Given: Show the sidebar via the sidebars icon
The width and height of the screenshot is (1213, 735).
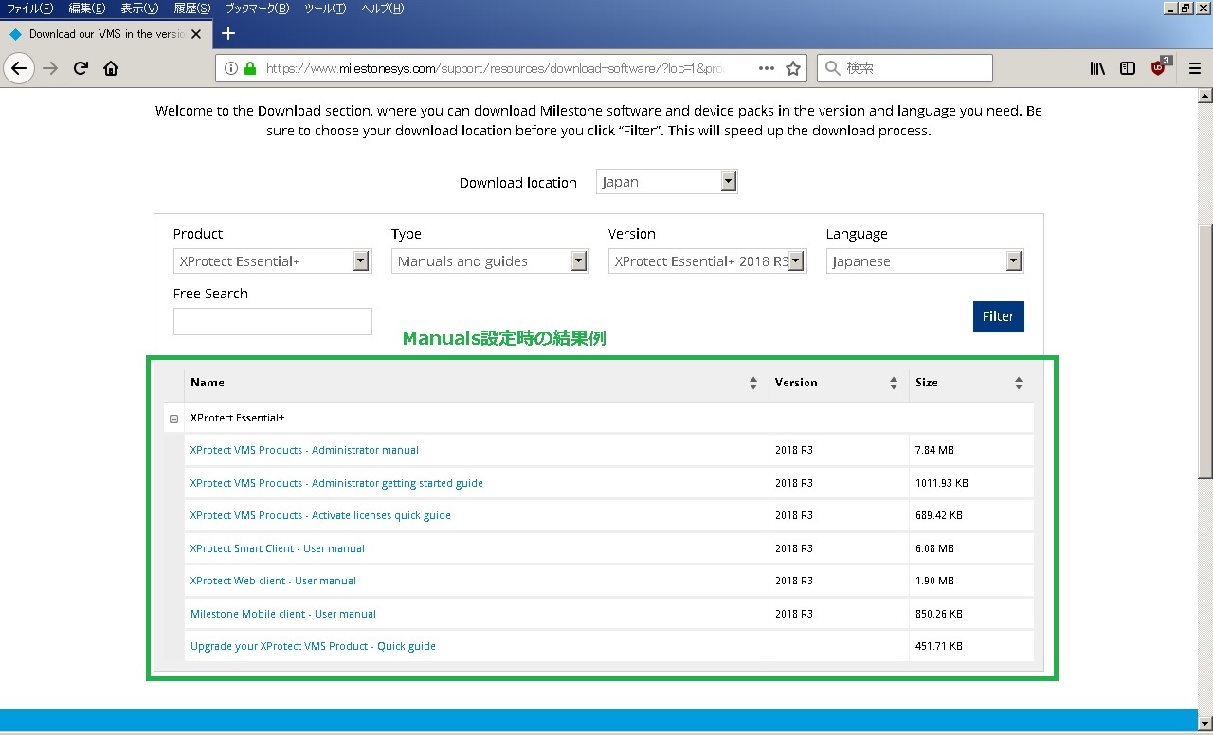Looking at the screenshot, I should point(1128,68).
